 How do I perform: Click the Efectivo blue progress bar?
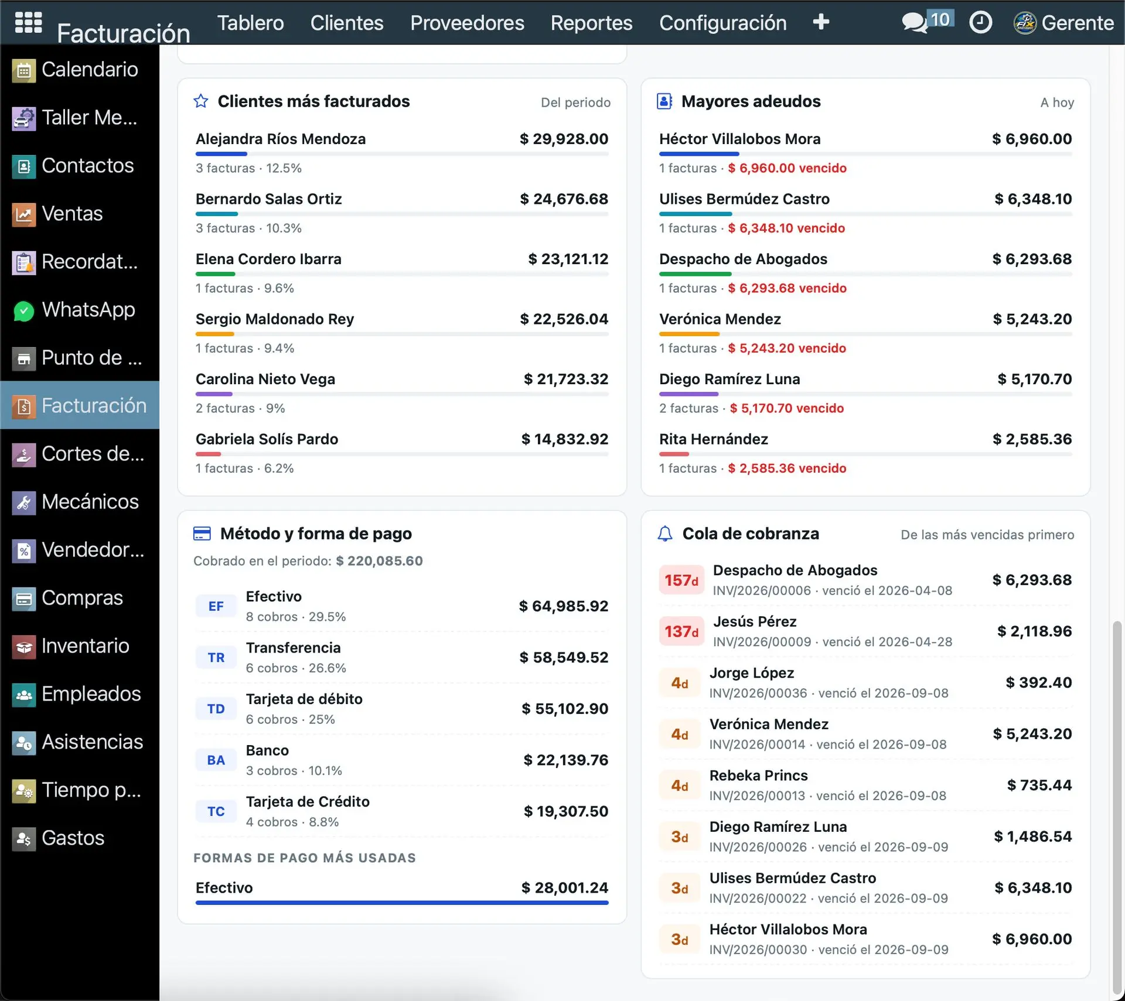402,903
